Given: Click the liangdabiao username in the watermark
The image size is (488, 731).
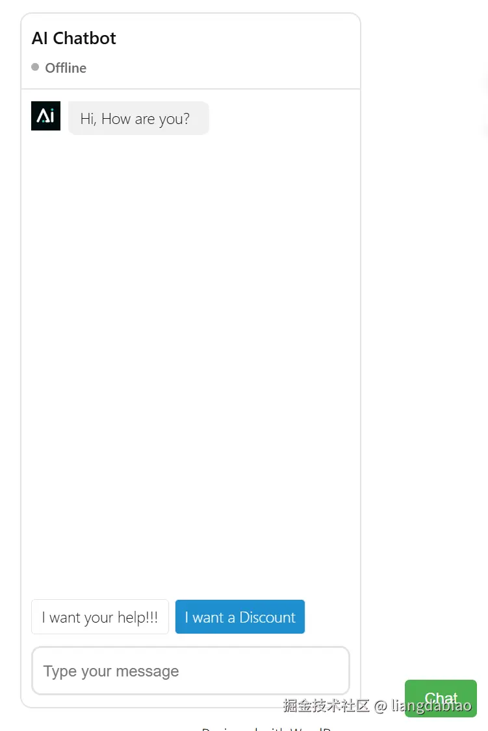Looking at the screenshot, I should point(431,706).
